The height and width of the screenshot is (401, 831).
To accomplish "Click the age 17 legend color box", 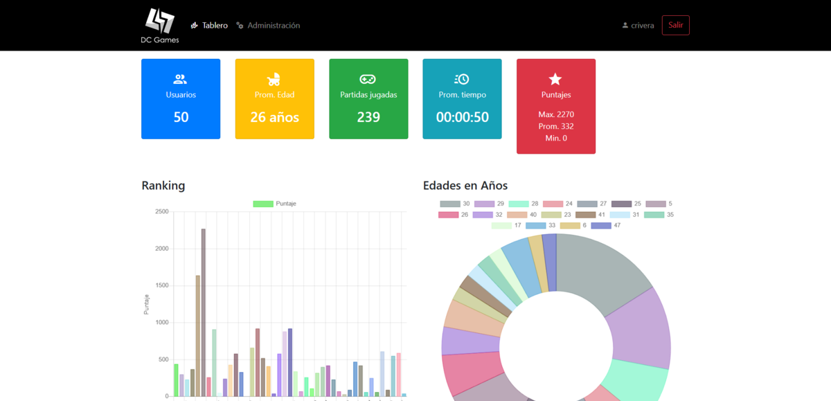I will pos(501,225).
